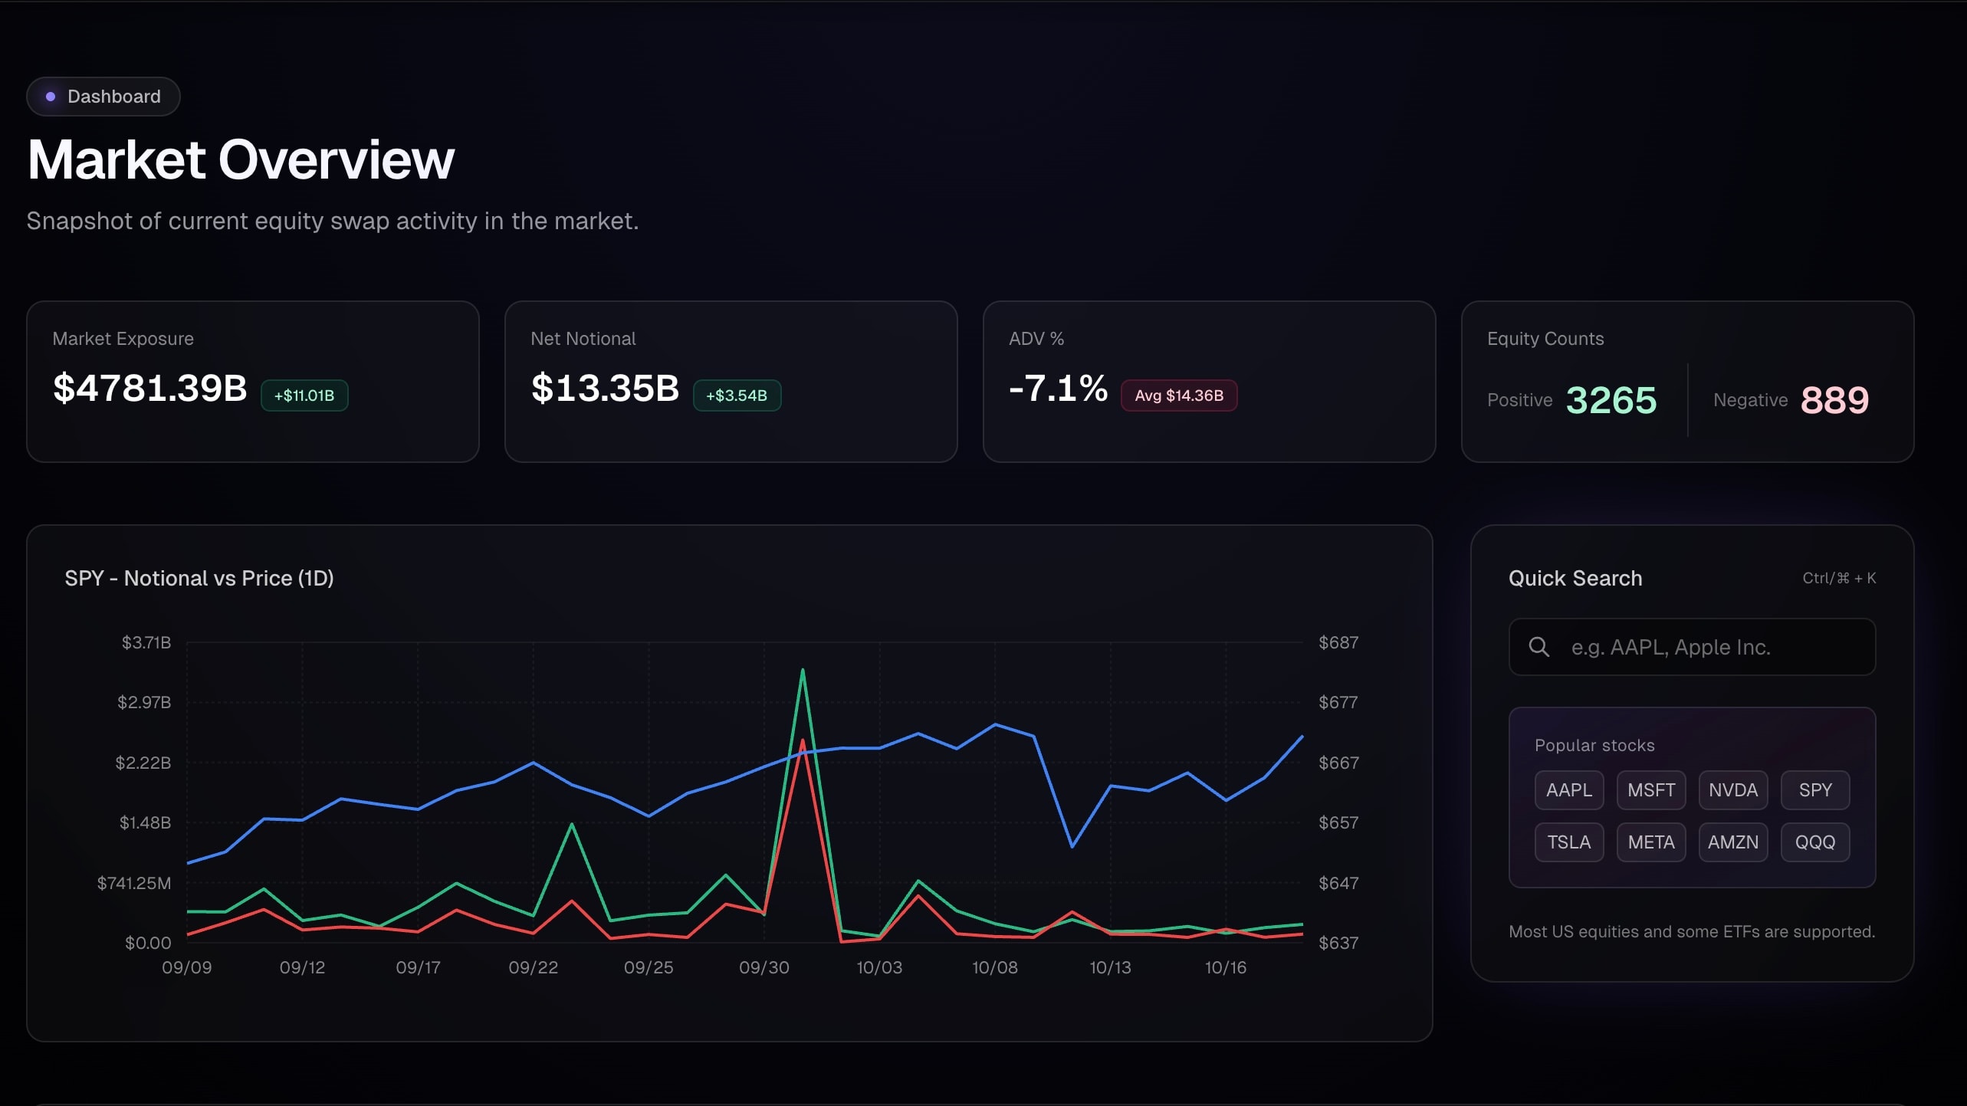Select the MSFT popular stock shortcut
1967x1106 pixels.
coord(1651,789)
